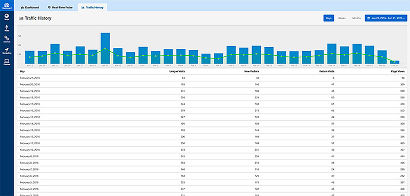Open Dashboard in the dark left sidebar
The width and height of the screenshot is (410, 196).
coord(7,5)
